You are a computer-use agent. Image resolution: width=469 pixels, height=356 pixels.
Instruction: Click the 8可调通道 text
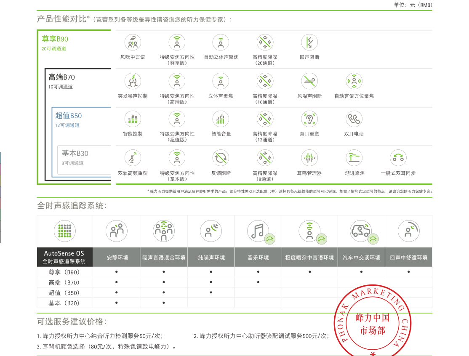[73, 163]
